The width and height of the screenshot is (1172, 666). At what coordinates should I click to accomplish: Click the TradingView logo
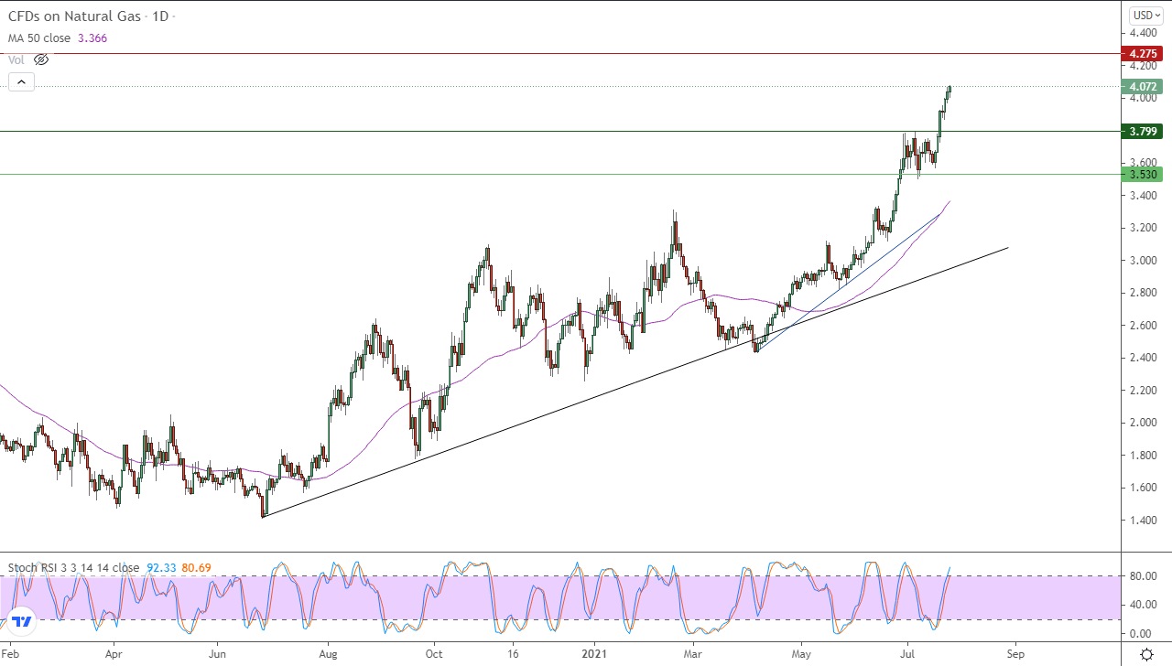tap(23, 622)
